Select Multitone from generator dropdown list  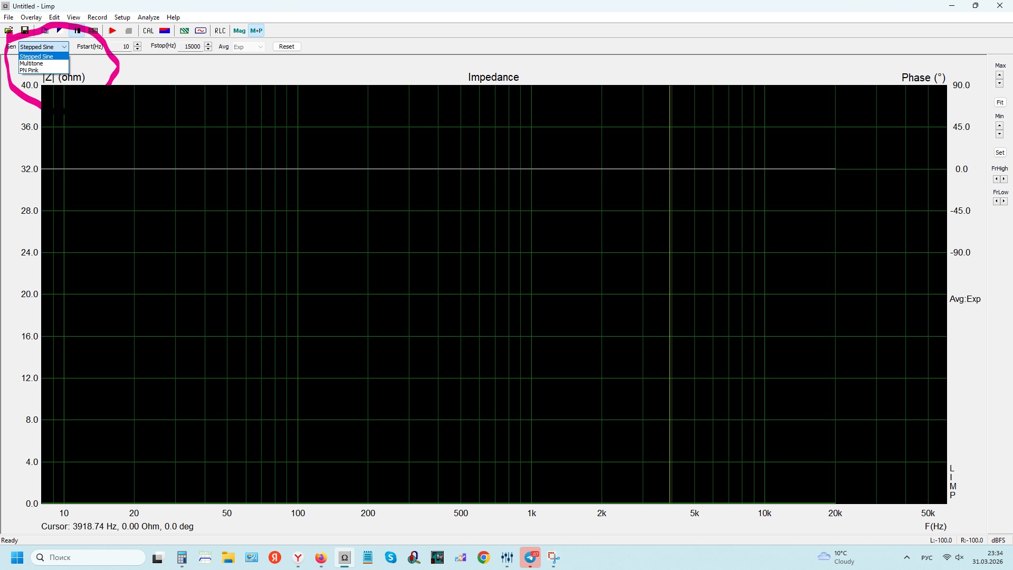coord(32,63)
